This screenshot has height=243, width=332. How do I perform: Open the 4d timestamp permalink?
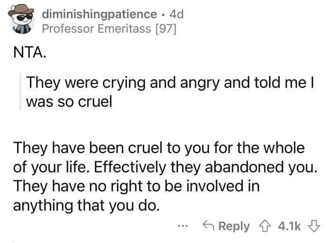click(x=176, y=14)
